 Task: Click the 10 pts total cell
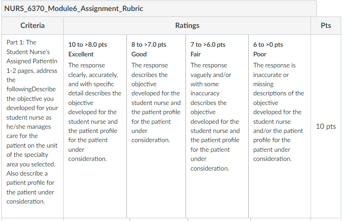326,126
